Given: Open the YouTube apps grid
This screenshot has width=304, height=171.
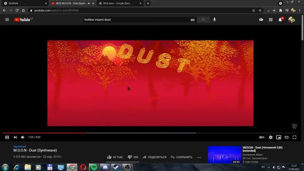Looking at the screenshot, I should [x=271, y=19].
